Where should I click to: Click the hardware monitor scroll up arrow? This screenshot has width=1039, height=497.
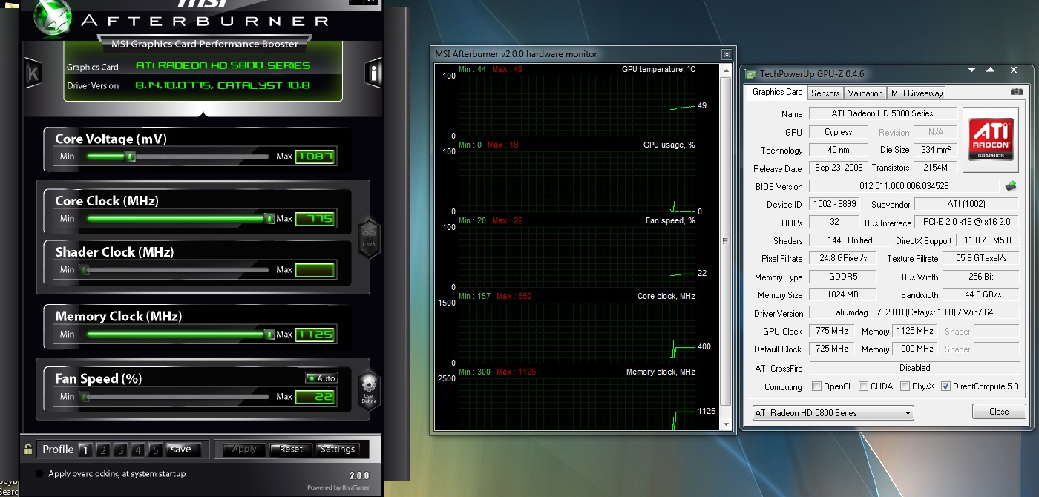[x=727, y=69]
